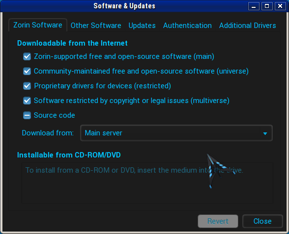The width and height of the screenshot is (289, 234).
Task: Enable the Source code checkbox
Action: coord(27,115)
